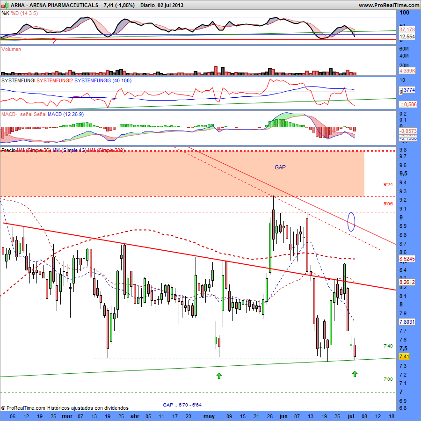Click the 9'24 resistance level label
This screenshot has width=421, height=421.
(x=388, y=184)
